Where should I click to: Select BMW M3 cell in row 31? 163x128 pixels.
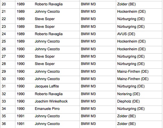88,86
